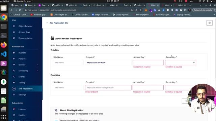Open medium guy bookmark
The height and width of the screenshot is (121, 216).
pyautogui.click(x=39, y=14)
